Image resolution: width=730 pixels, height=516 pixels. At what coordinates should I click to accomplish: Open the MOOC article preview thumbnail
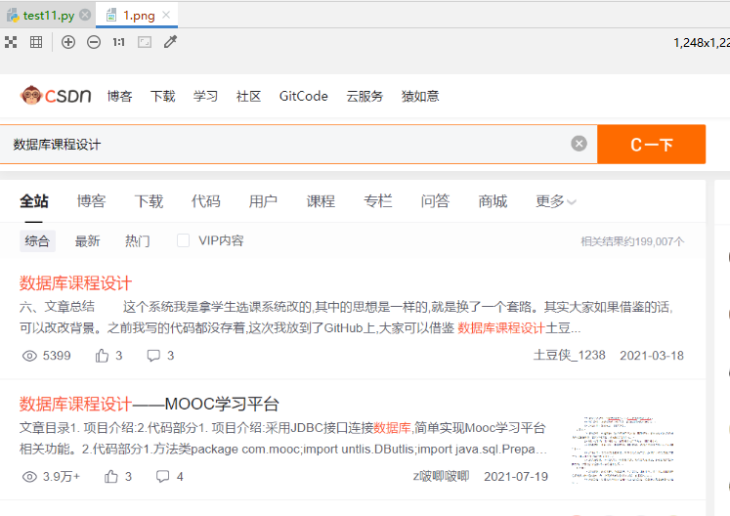[623, 450]
